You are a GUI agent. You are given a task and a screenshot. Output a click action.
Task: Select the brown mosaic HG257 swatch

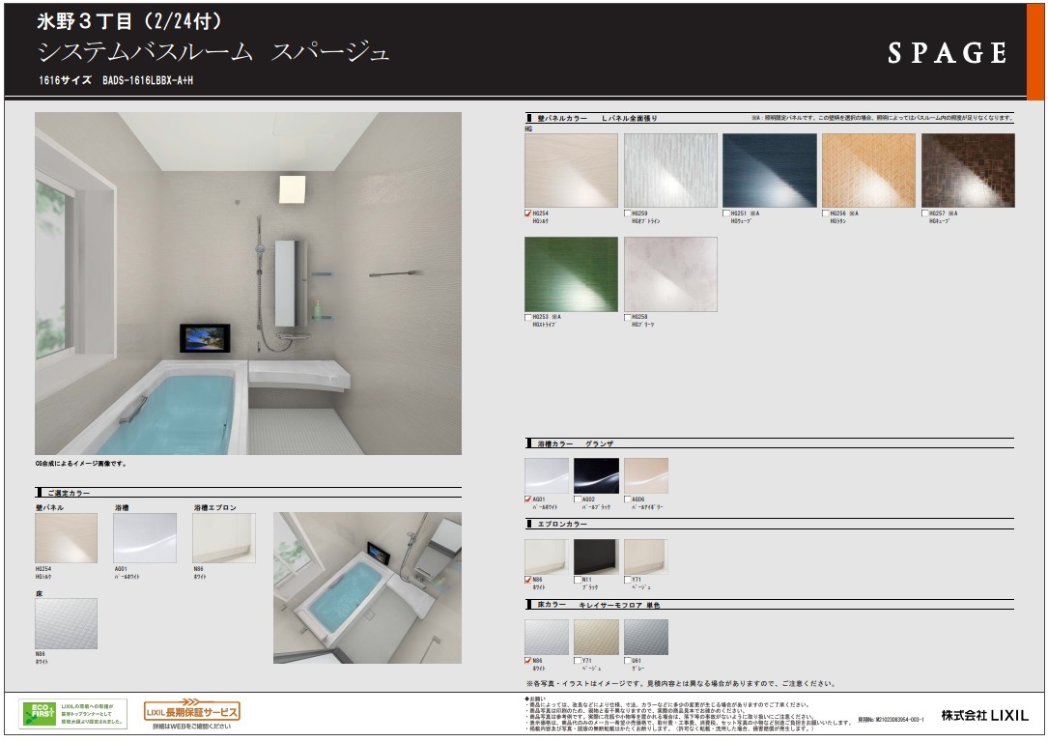click(969, 170)
